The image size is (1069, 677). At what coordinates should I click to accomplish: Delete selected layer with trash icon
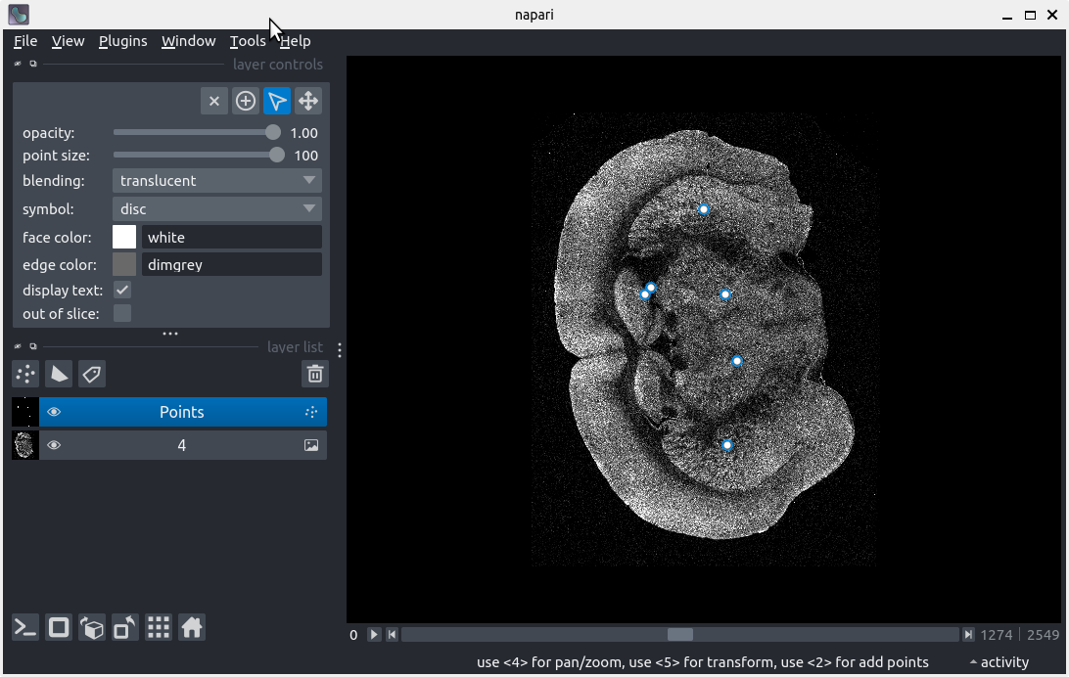(314, 374)
